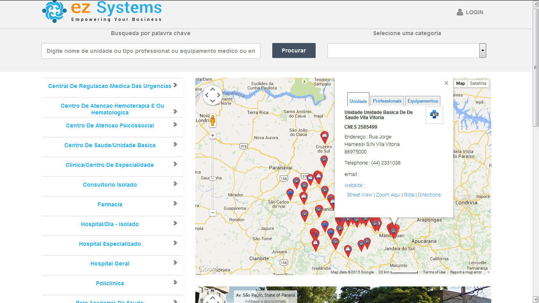539x303 pixels.
Task: Click the map pan direction control
Action: 213,95
